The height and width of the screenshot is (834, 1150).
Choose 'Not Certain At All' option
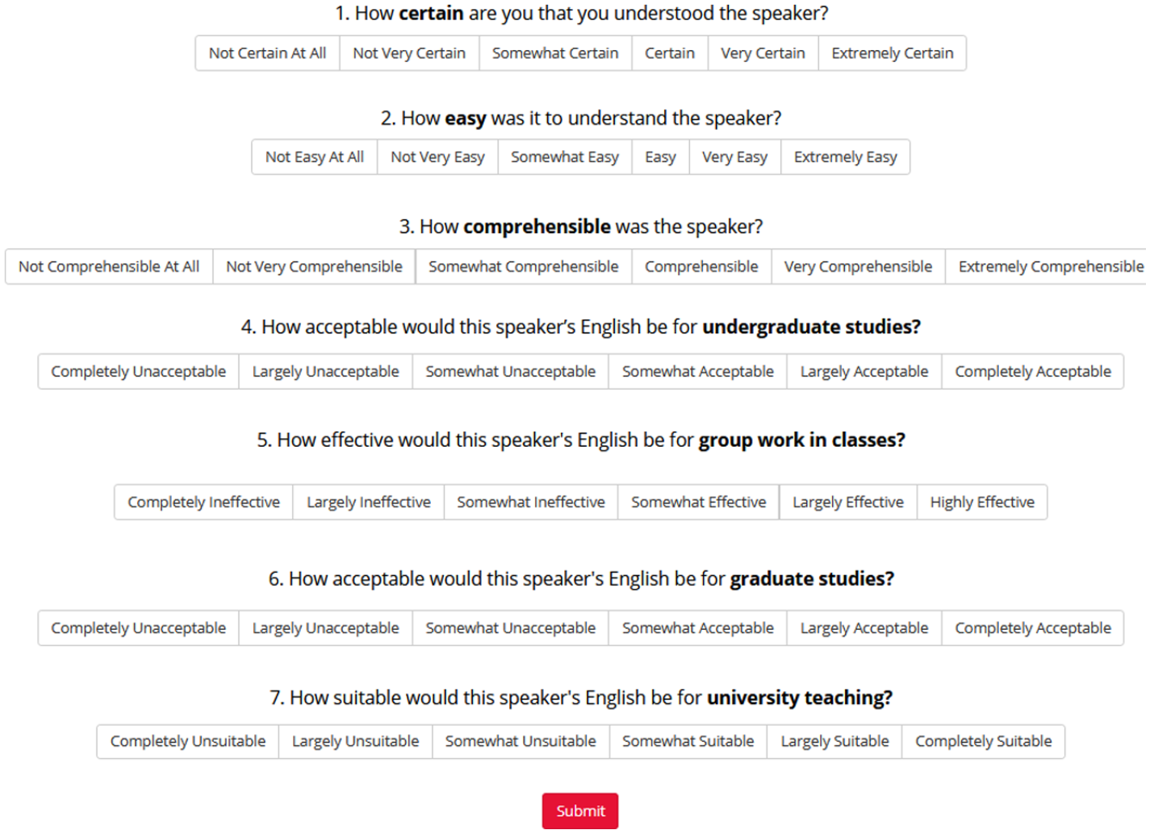point(267,53)
